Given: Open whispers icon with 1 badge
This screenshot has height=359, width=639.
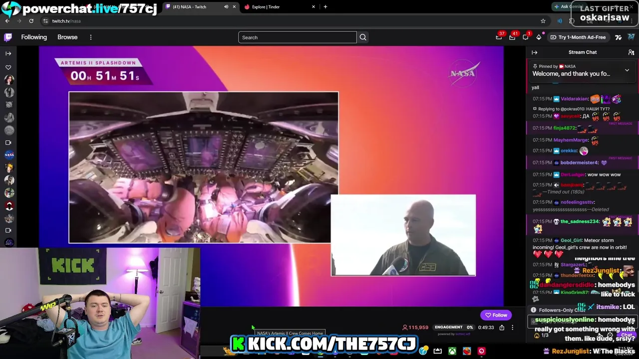Looking at the screenshot, I should click(526, 37).
